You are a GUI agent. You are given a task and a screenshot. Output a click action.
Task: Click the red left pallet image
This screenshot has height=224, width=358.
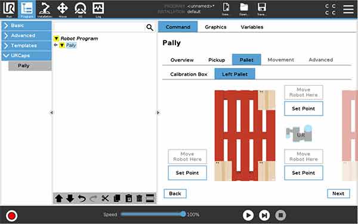245,136
